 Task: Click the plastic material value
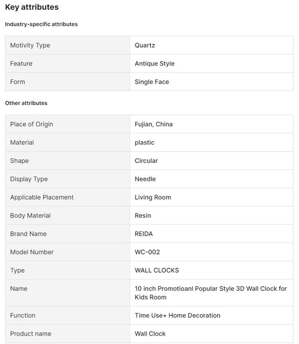(144, 143)
